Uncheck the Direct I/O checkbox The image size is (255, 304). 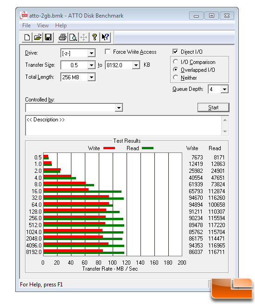click(x=175, y=52)
